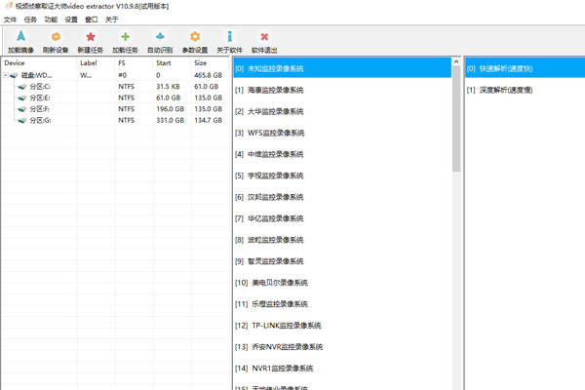Open the 窗口 menu
Screen dimensions: 585x390
[92, 19]
